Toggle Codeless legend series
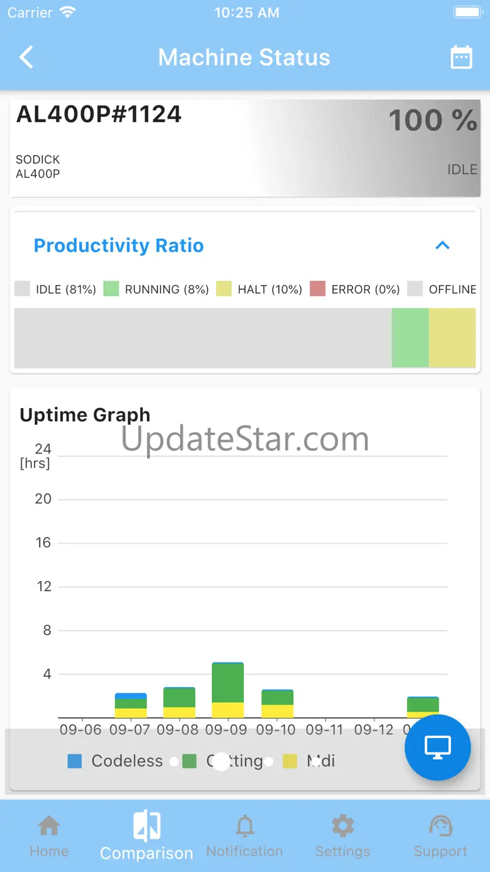 (x=115, y=761)
